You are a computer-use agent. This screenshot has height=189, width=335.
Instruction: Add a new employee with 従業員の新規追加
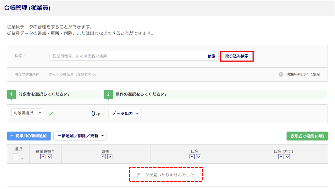[x=29, y=136]
